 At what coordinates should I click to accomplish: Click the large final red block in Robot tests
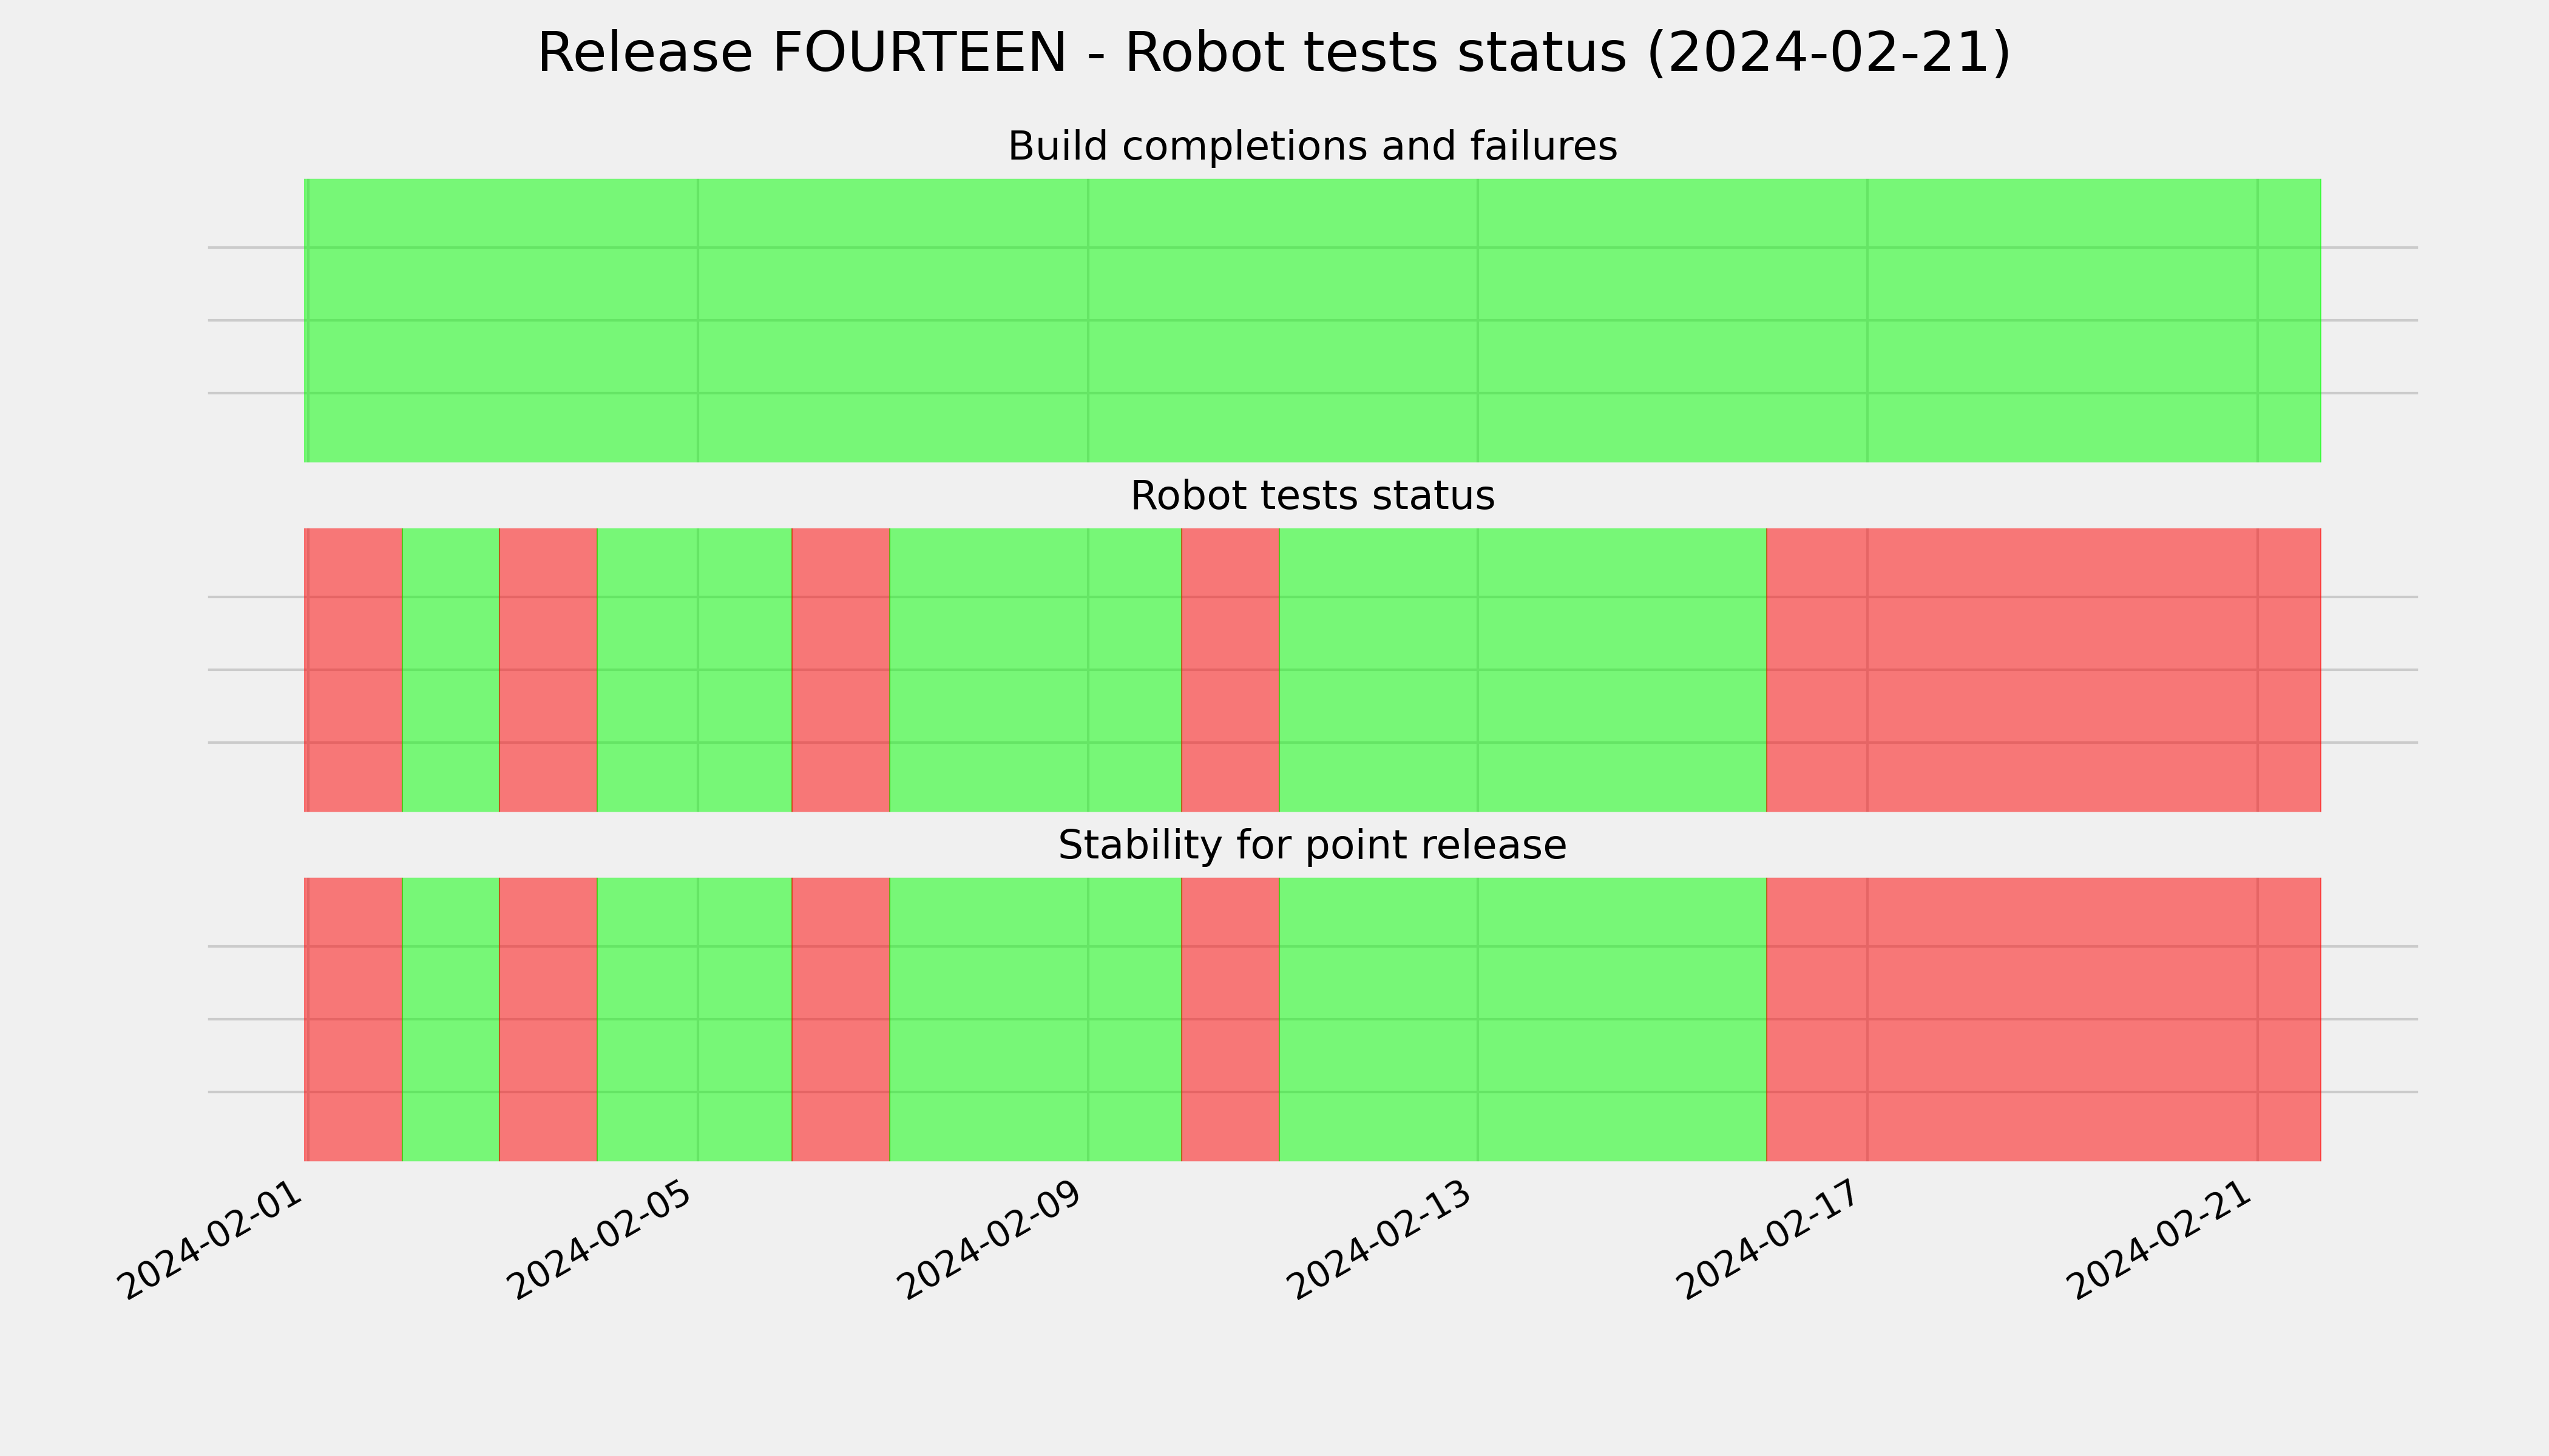pyautogui.click(x=2044, y=670)
